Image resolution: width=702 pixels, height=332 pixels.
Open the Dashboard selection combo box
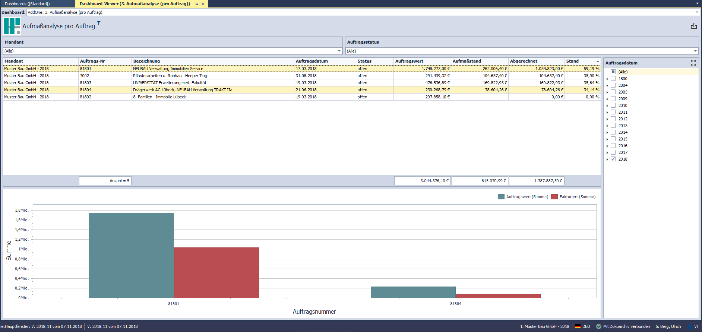click(x=363, y=12)
